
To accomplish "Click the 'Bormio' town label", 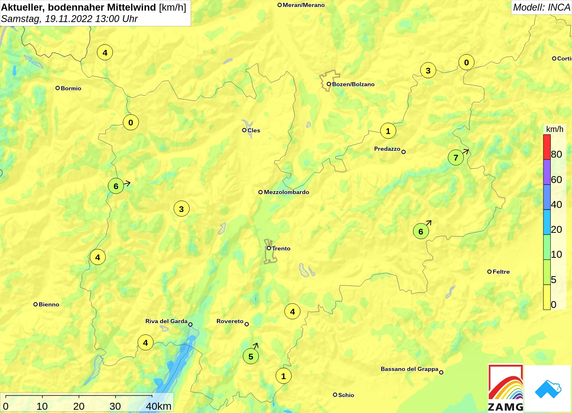I will (71, 88).
